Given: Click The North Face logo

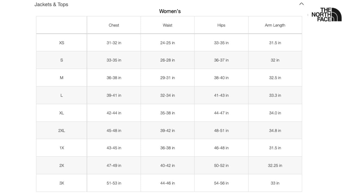Looking at the screenshot, I should pos(326,14).
